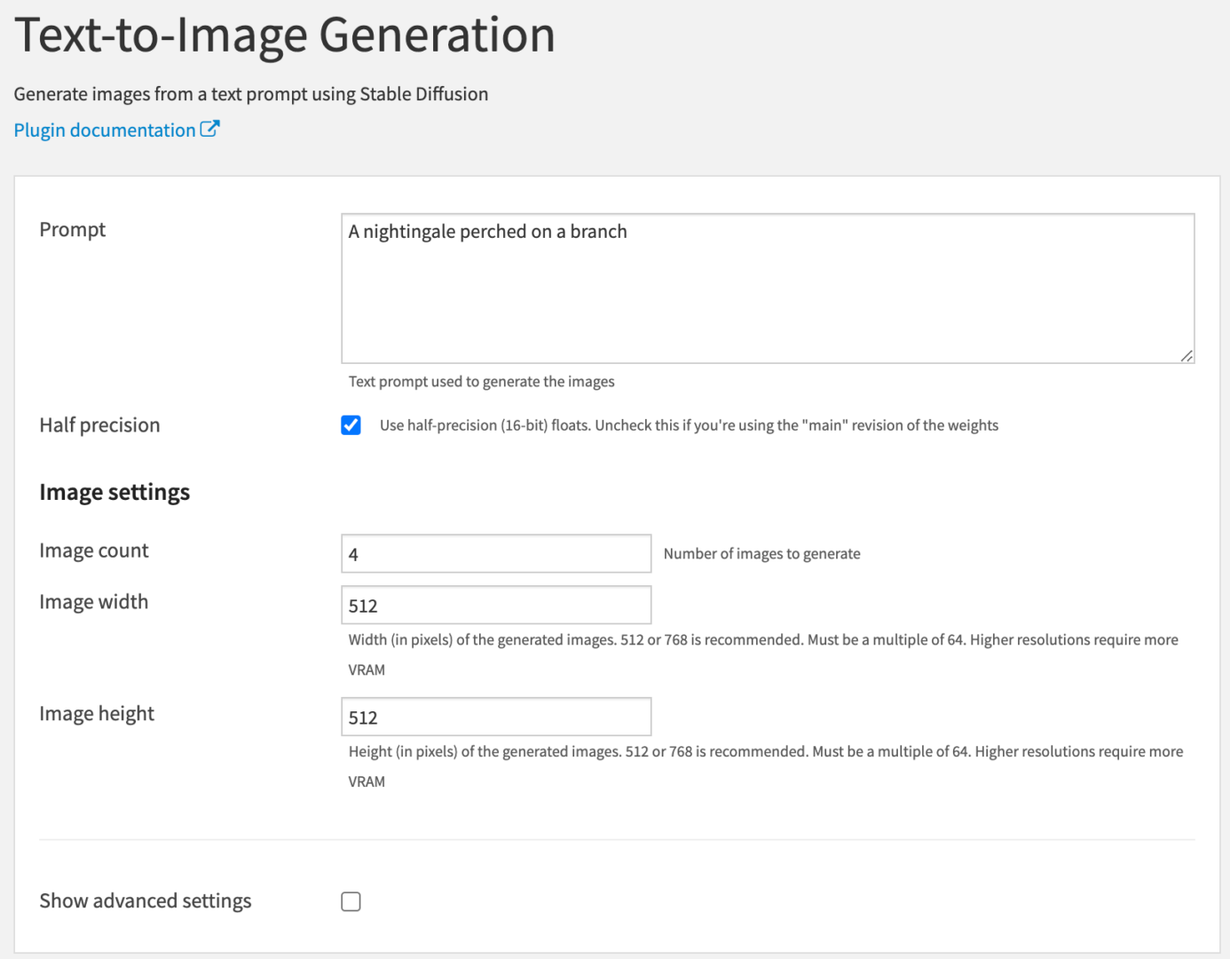Click the Image settings section header

pyautogui.click(x=114, y=491)
